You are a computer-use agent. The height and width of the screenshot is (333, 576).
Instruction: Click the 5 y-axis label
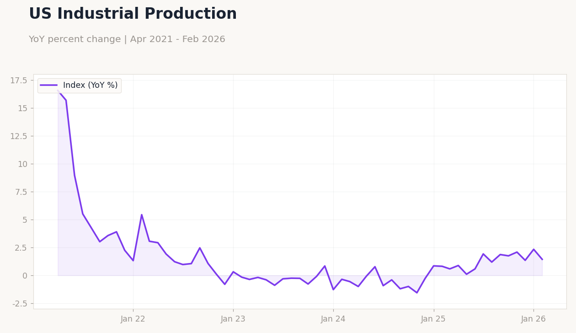click(x=25, y=220)
